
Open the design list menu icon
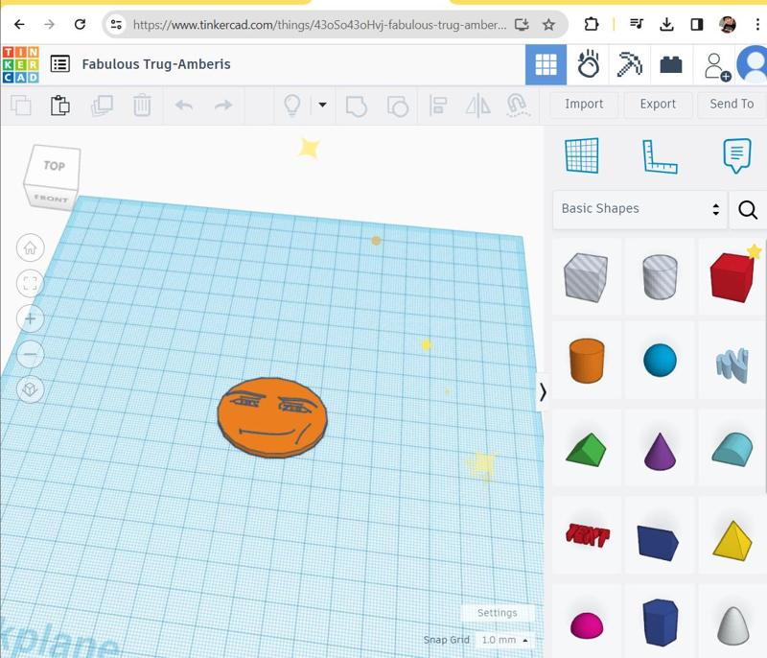60,64
